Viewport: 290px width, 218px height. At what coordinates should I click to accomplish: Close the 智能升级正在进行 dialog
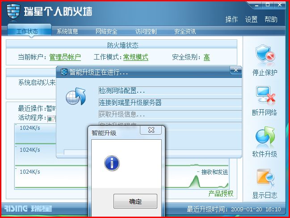pyautogui.click(x=236, y=70)
